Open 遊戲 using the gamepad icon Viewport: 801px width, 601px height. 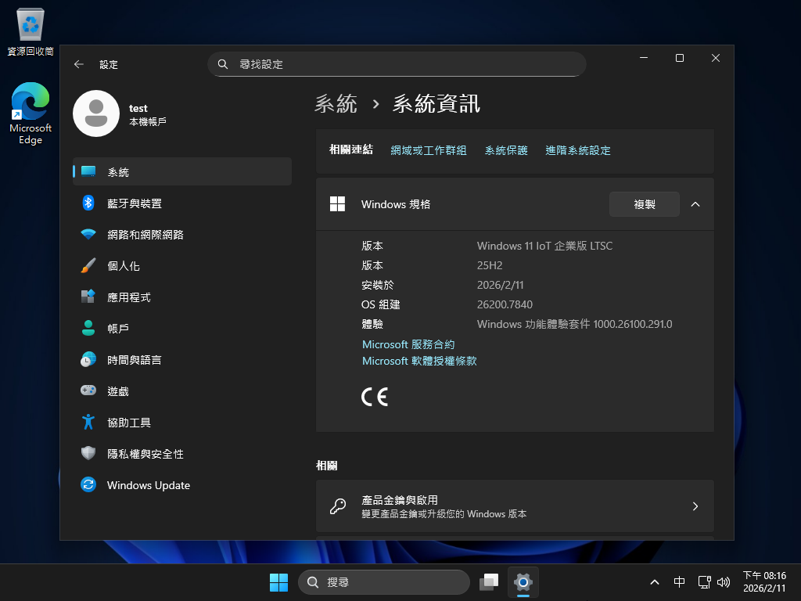(88, 390)
